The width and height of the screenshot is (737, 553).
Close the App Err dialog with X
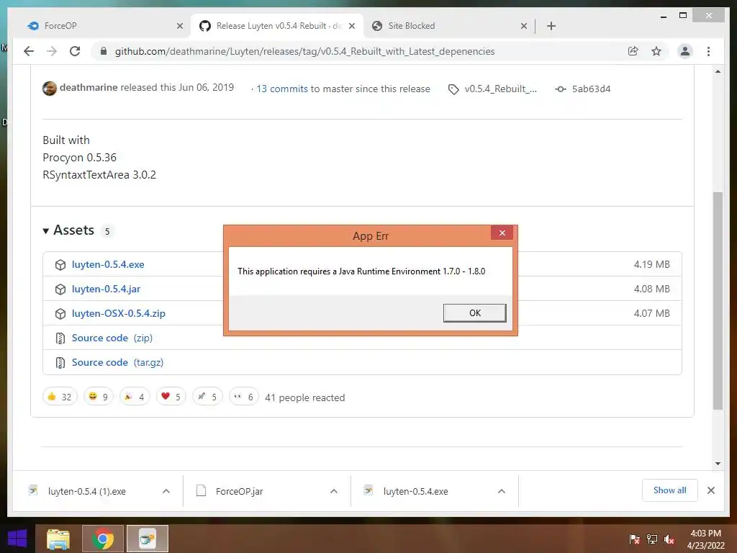point(502,233)
